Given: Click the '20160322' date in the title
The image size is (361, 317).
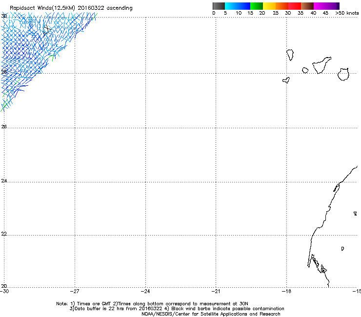Looking at the screenshot, I should [x=91, y=8].
